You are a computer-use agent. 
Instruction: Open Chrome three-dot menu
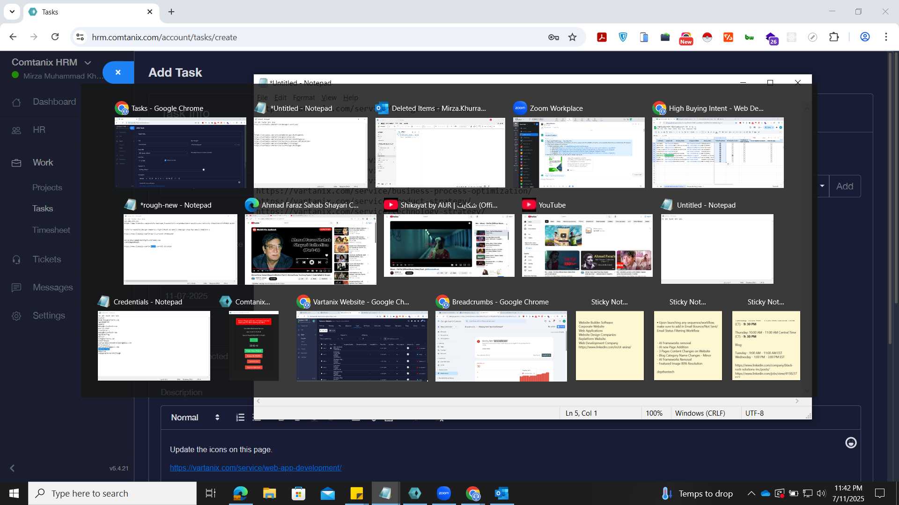pyautogui.click(x=886, y=37)
